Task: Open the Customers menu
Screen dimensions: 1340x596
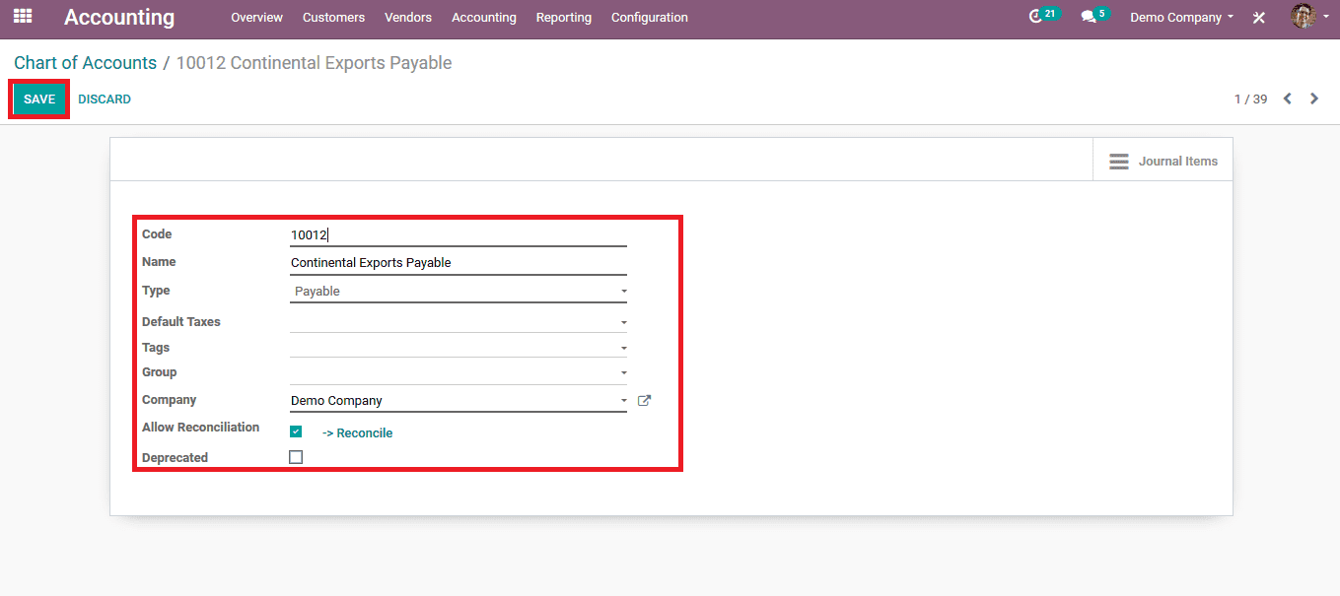Action: pyautogui.click(x=333, y=18)
